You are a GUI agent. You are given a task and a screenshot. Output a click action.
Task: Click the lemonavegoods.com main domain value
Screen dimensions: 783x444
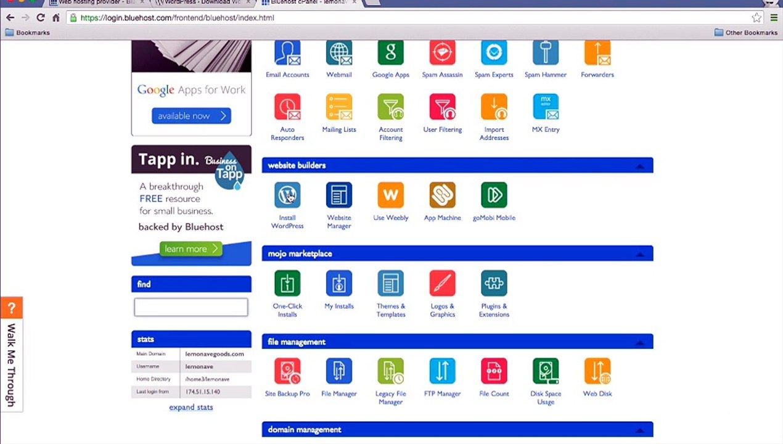pyautogui.click(x=215, y=354)
